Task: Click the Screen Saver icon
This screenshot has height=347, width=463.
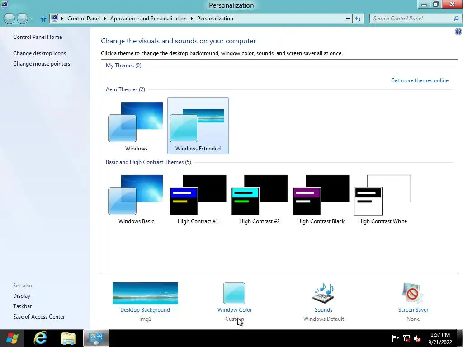Action: [x=413, y=293]
